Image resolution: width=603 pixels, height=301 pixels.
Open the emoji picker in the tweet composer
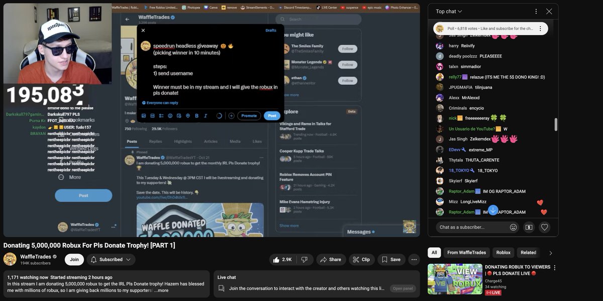tap(170, 116)
